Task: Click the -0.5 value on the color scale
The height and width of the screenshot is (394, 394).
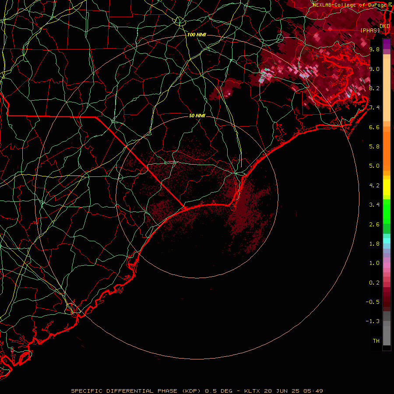Action: click(373, 302)
